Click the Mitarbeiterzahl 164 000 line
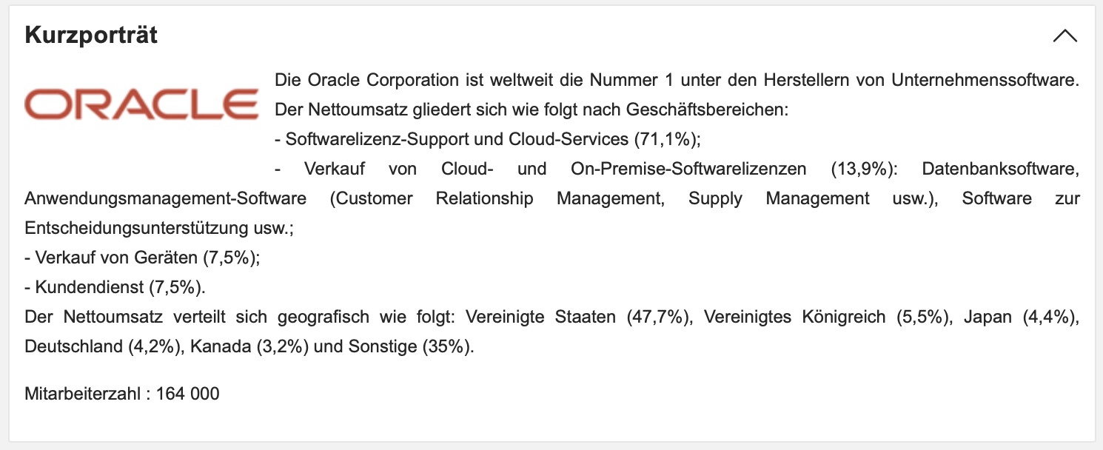Screen dimensions: 1103x450 [x=122, y=393]
